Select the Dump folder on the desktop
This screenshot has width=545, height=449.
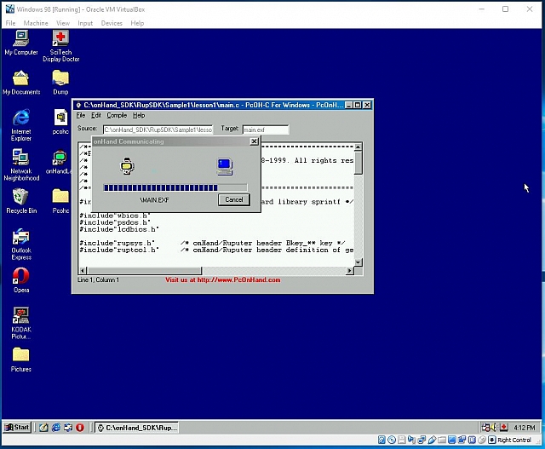60,83
